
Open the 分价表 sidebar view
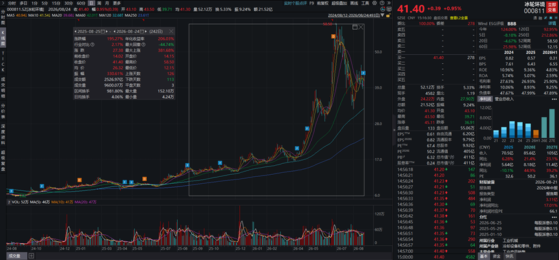3,110
